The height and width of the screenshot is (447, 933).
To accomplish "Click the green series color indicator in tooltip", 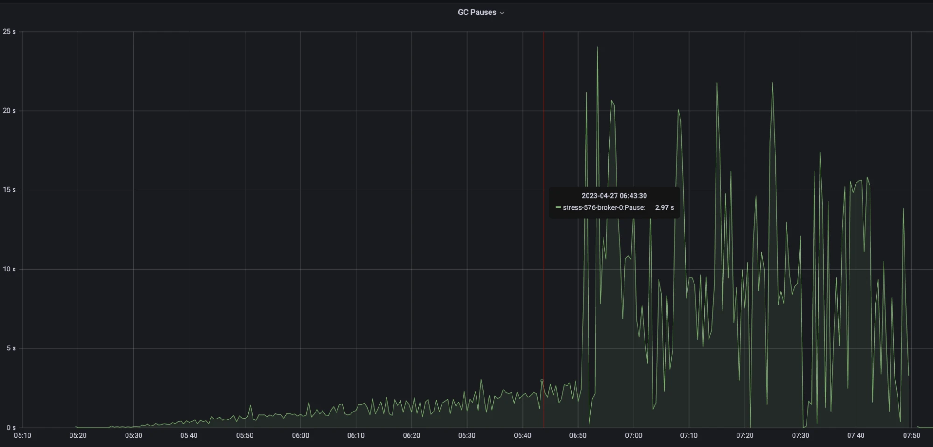I will (x=558, y=207).
